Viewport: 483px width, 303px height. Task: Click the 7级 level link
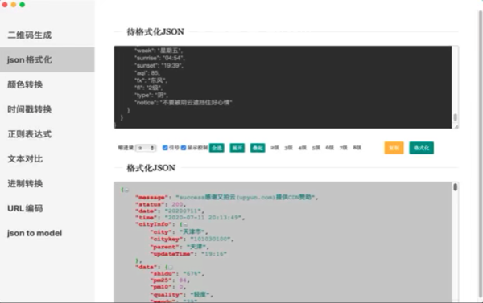click(x=344, y=148)
